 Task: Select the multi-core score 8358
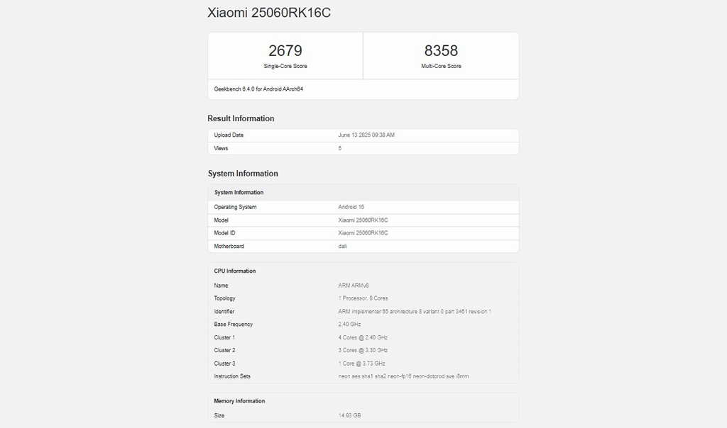tap(441, 50)
